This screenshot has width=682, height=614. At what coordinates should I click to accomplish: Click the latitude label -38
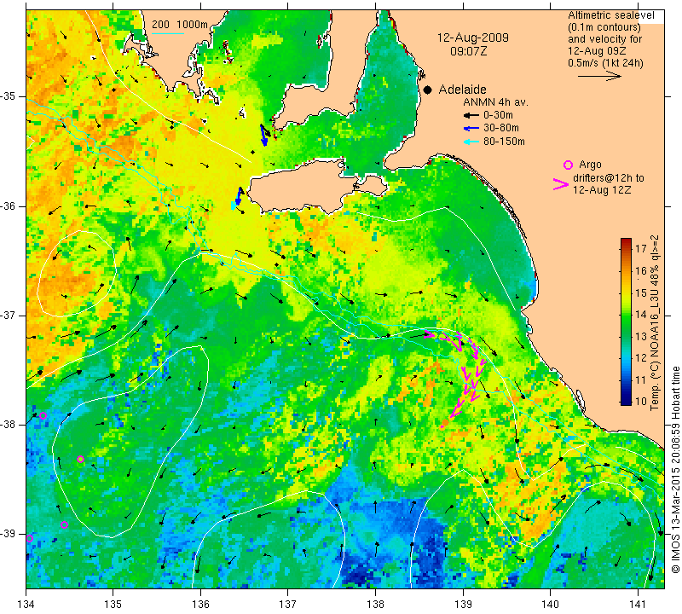point(9,425)
